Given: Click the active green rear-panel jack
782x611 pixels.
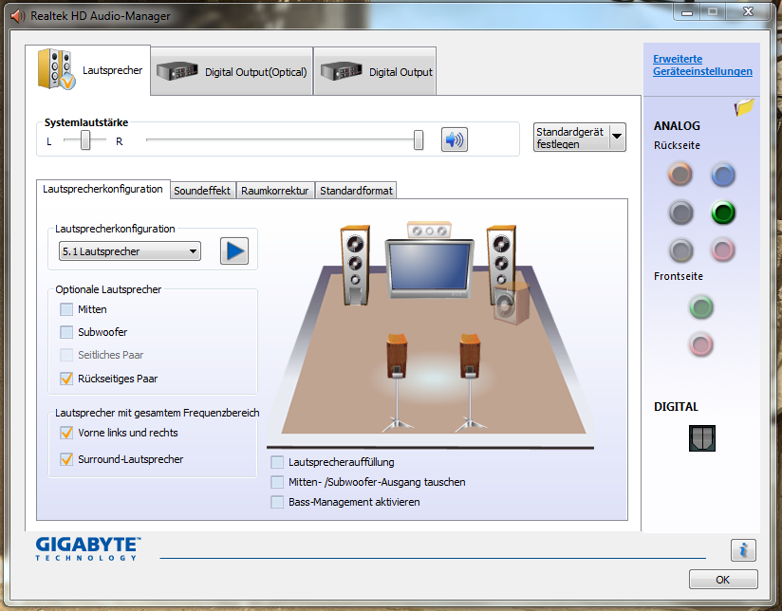Looking at the screenshot, I should tap(722, 213).
